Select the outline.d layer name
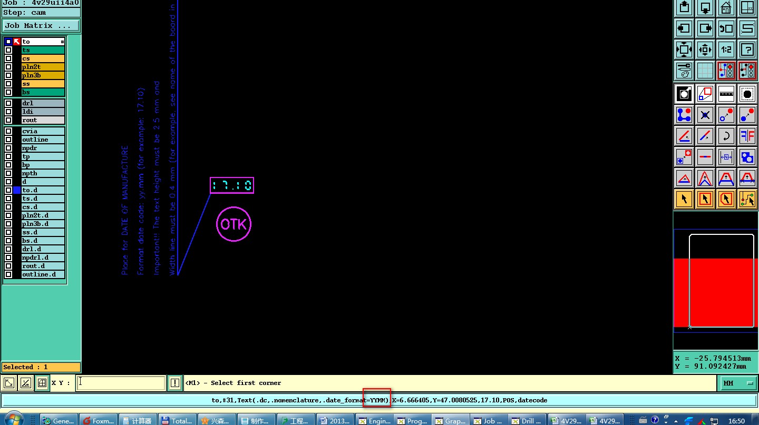This screenshot has height=425, width=759. [43, 274]
